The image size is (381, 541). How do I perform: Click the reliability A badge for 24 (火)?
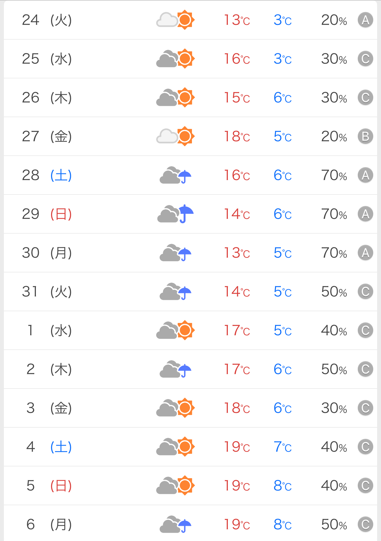point(365,20)
